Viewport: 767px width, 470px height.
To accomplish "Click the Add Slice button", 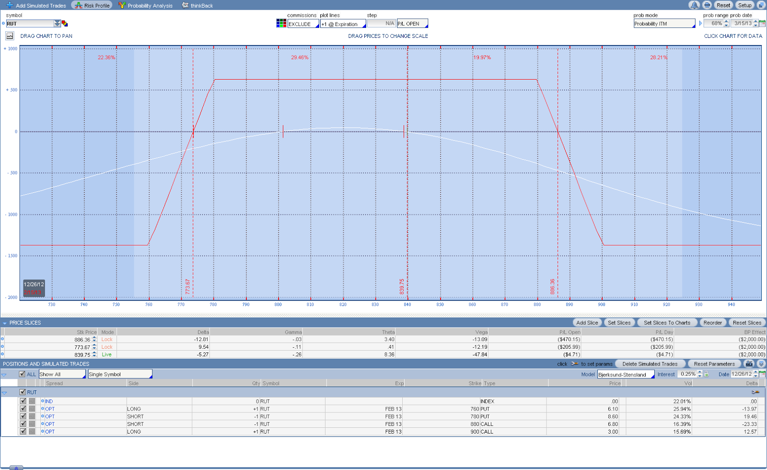I will (x=587, y=323).
